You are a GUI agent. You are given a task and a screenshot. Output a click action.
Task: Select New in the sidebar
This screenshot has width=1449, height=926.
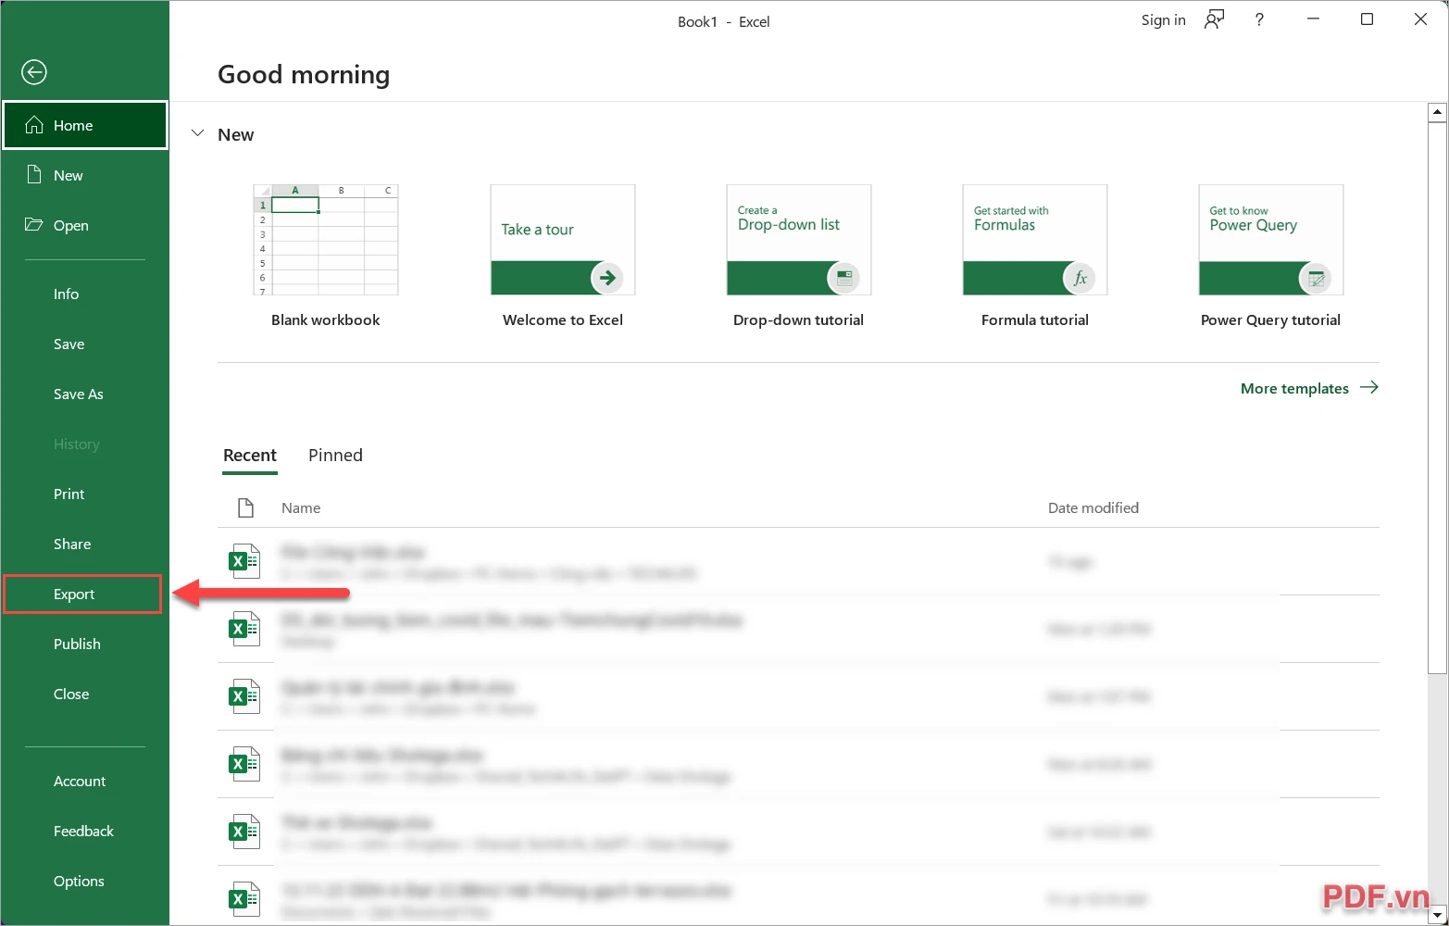tap(85, 175)
